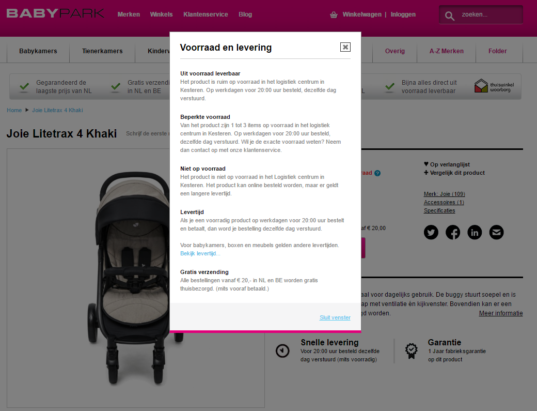Click the Thuiswinkel Waarborg logo
Screen dimensions: 537x411
point(494,86)
